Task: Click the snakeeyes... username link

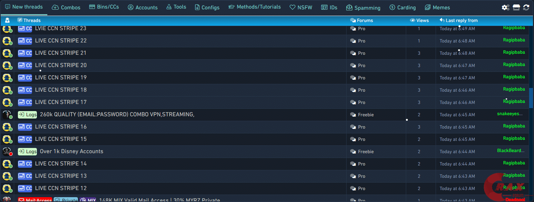Action: click(510, 114)
